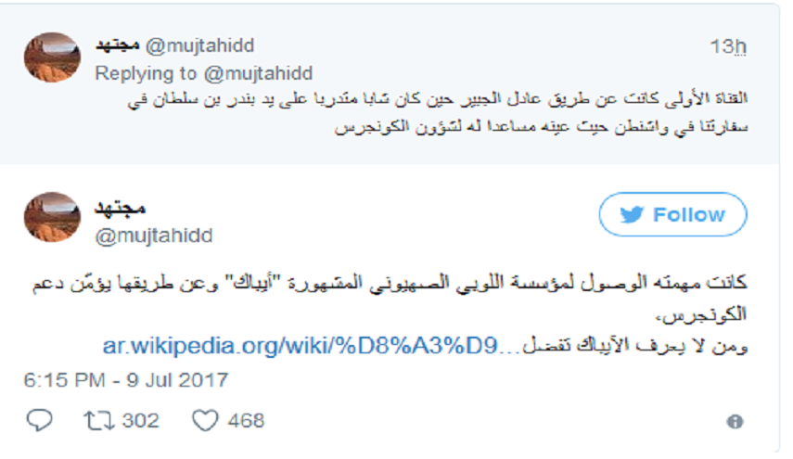The width and height of the screenshot is (793, 459).
Task: Click the retweet arrows icon
Action: pos(98,420)
